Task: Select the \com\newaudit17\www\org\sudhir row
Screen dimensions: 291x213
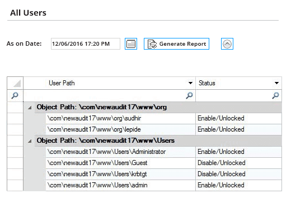Action: 120,118
